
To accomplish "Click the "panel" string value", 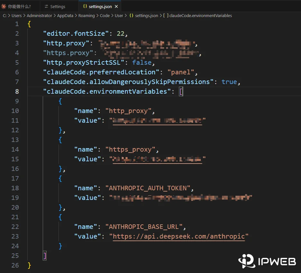I will 181,72.
